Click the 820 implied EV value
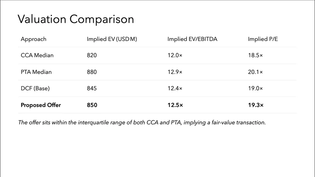Image resolution: width=315 pixels, height=177 pixels. 91,56
